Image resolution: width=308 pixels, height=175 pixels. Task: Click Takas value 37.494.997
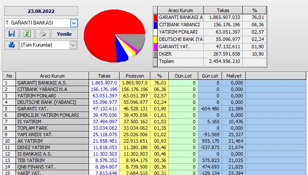coord(105,122)
